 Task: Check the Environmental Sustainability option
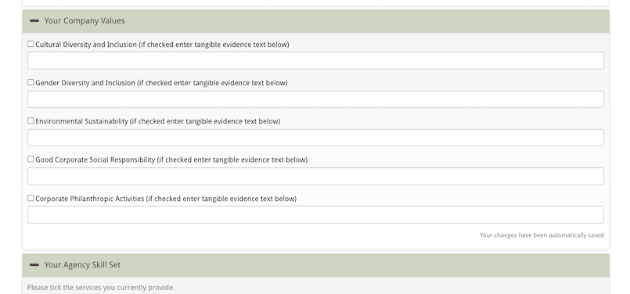click(x=31, y=121)
